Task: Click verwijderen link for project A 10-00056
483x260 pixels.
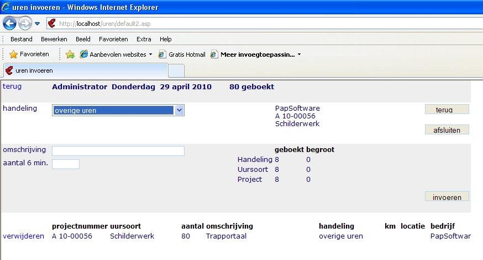Action: pos(23,236)
